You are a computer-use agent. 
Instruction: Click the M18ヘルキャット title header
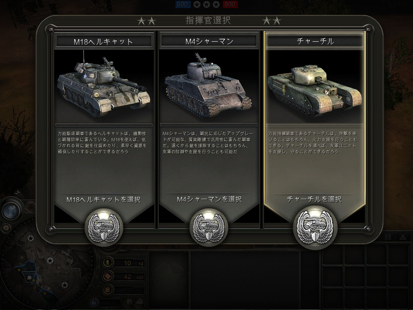tap(104, 42)
